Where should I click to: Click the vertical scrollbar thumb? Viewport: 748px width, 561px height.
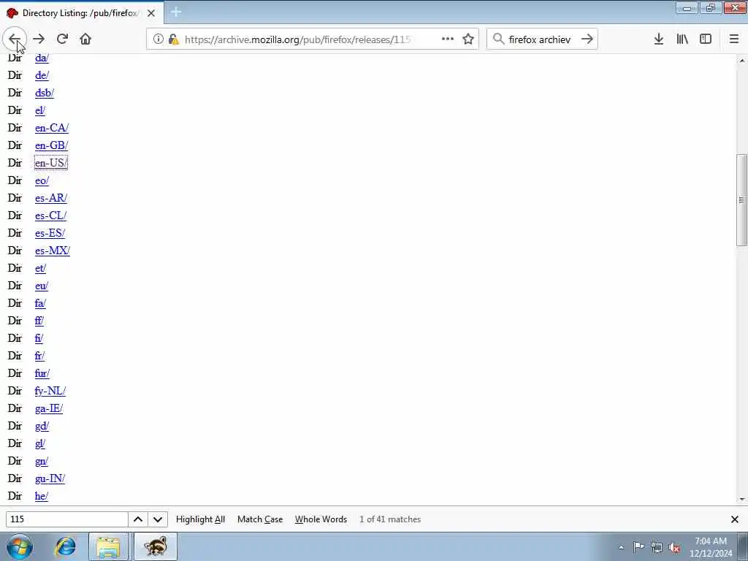coord(742,200)
